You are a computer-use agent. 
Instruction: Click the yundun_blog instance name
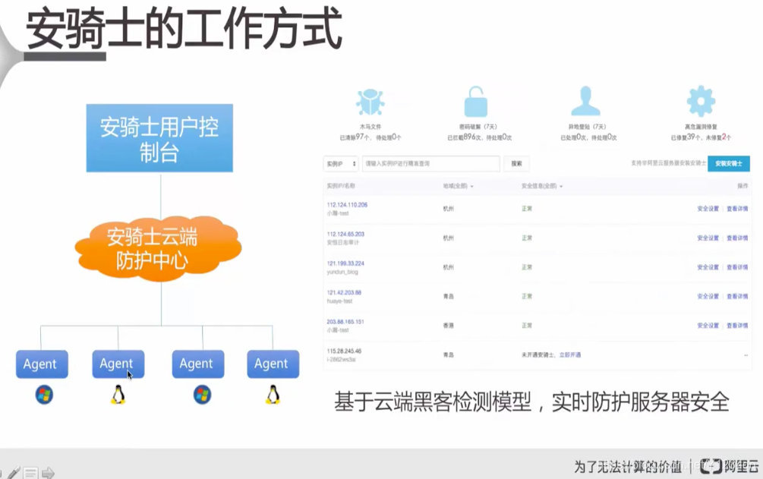tap(342, 272)
